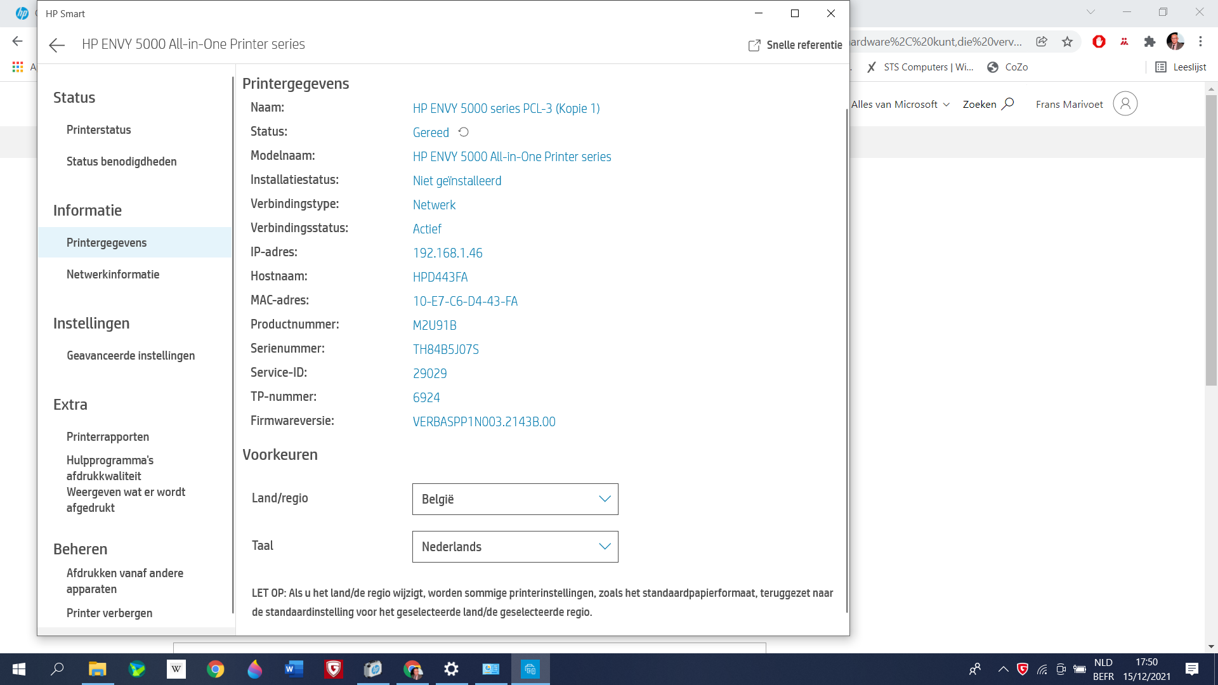Open Weergeven wat er wordt afgedrukt
The image size is (1218, 685).
click(126, 500)
